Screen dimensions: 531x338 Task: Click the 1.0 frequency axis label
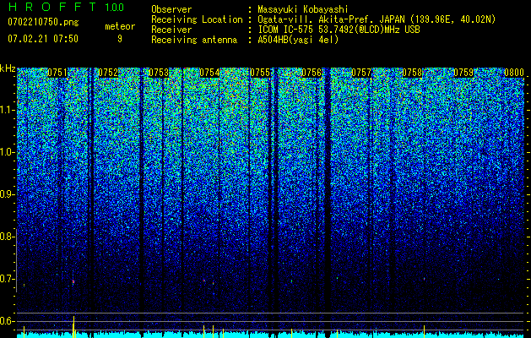(7, 152)
